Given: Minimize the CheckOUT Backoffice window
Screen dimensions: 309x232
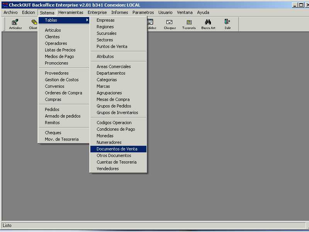Looking at the screenshot, I should 295,5.
